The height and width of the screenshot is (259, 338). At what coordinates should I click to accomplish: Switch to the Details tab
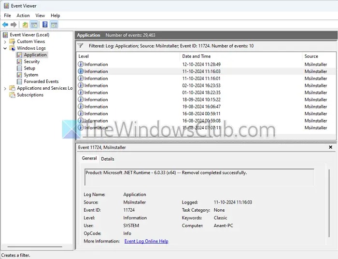[x=108, y=159]
